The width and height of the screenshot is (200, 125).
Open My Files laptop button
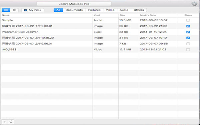coord(33,10)
